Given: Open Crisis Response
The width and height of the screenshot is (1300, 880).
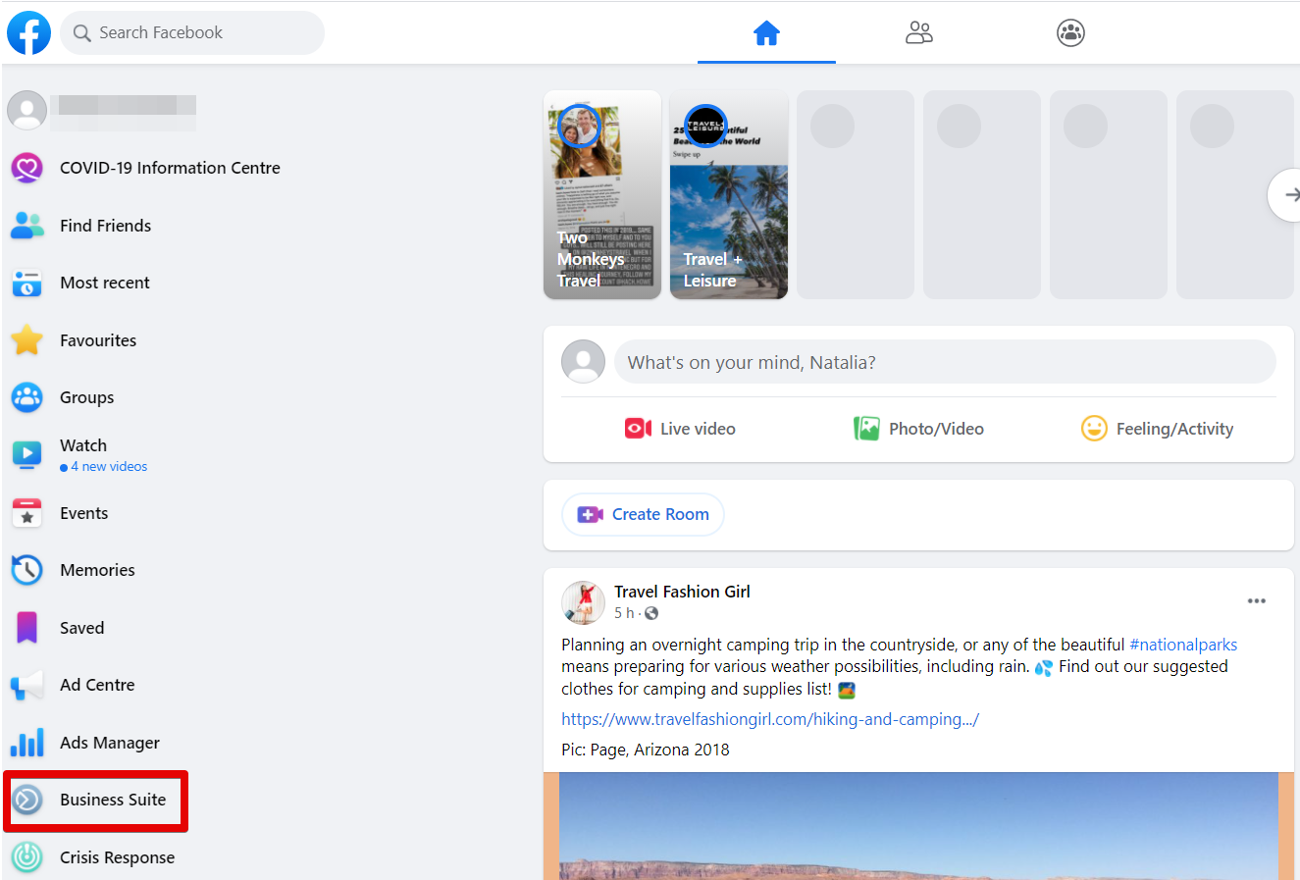Looking at the screenshot, I should [117, 857].
